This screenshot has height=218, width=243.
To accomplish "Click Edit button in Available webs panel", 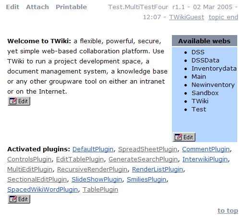I will [x=184, y=137].
